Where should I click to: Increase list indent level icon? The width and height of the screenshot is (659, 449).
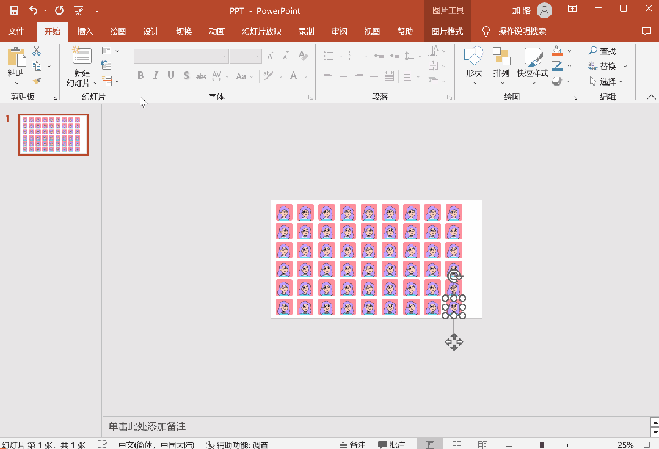[x=394, y=56]
